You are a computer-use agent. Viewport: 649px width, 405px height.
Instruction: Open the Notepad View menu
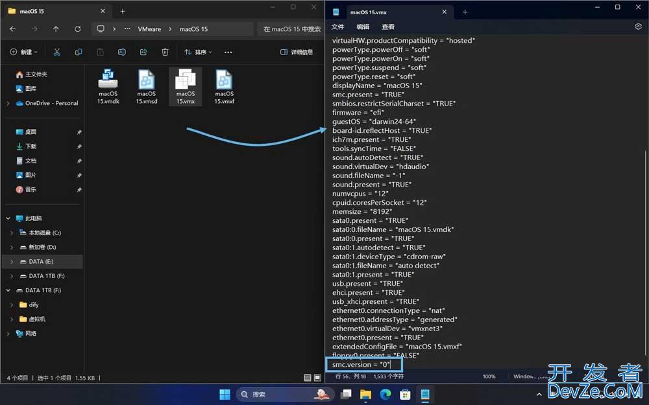click(388, 27)
